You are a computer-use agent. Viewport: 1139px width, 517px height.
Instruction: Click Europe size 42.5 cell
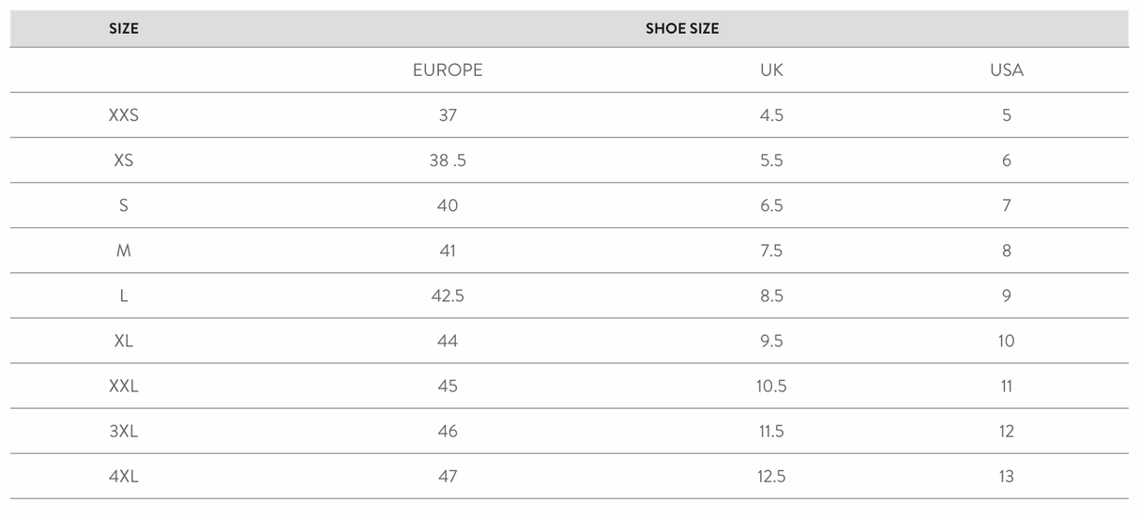click(x=448, y=296)
